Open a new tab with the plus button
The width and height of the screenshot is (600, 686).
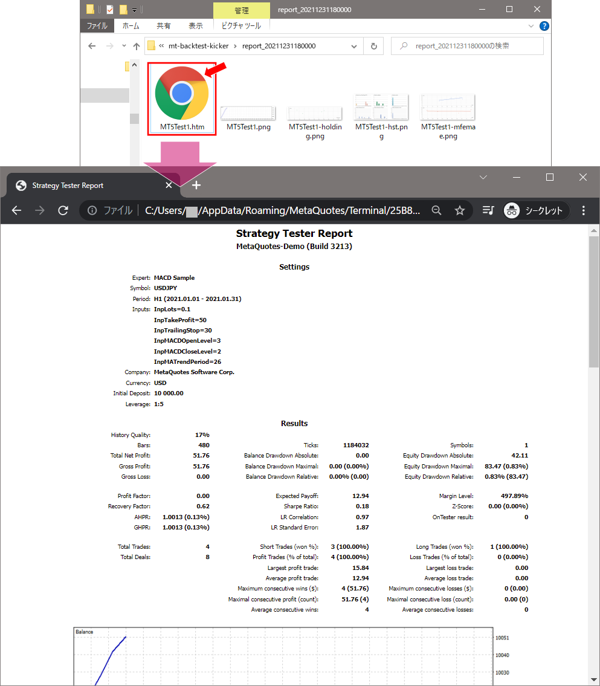pos(196,185)
